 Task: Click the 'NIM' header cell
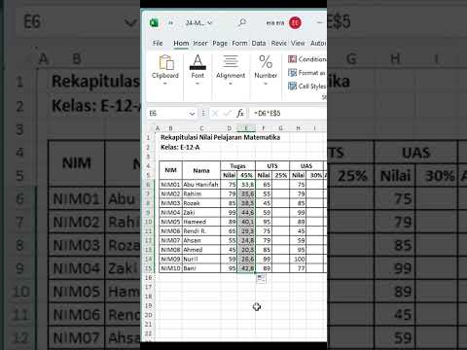[x=170, y=170]
